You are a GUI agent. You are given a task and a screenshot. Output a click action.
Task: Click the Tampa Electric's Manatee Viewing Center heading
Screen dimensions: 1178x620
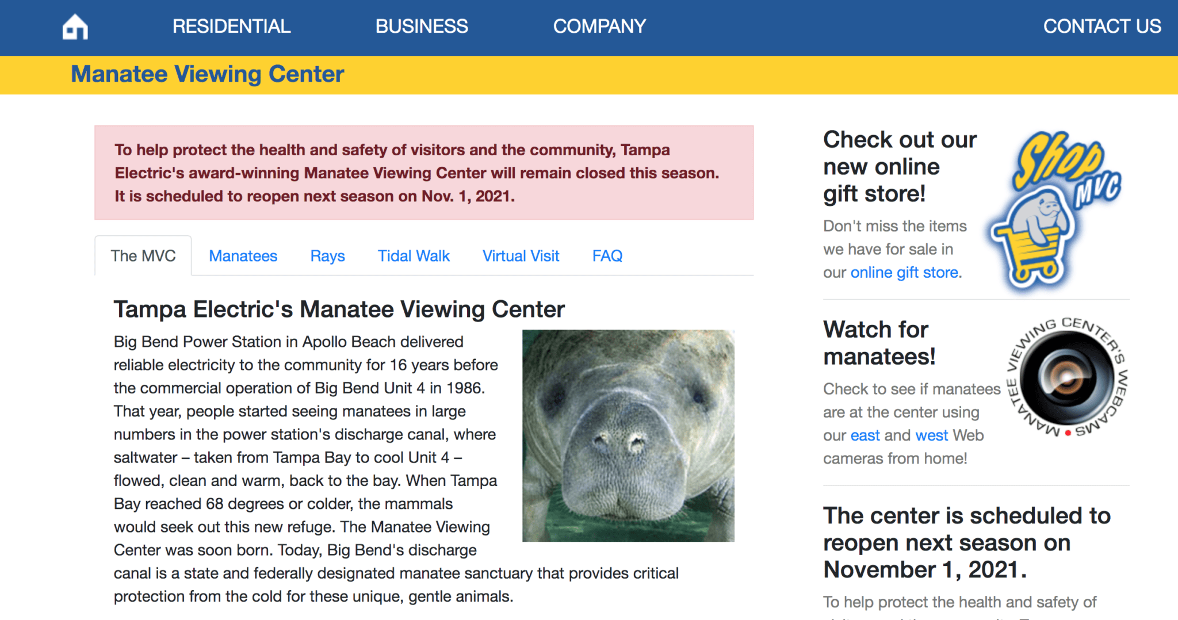[339, 309]
